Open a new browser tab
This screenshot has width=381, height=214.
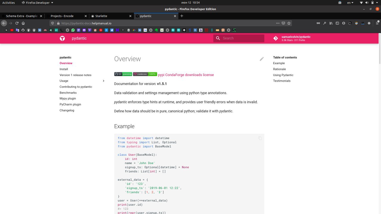(x=182, y=16)
